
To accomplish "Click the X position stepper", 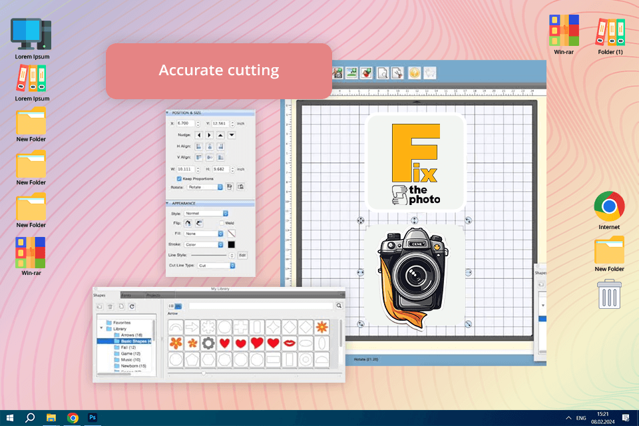I will 198,124.
